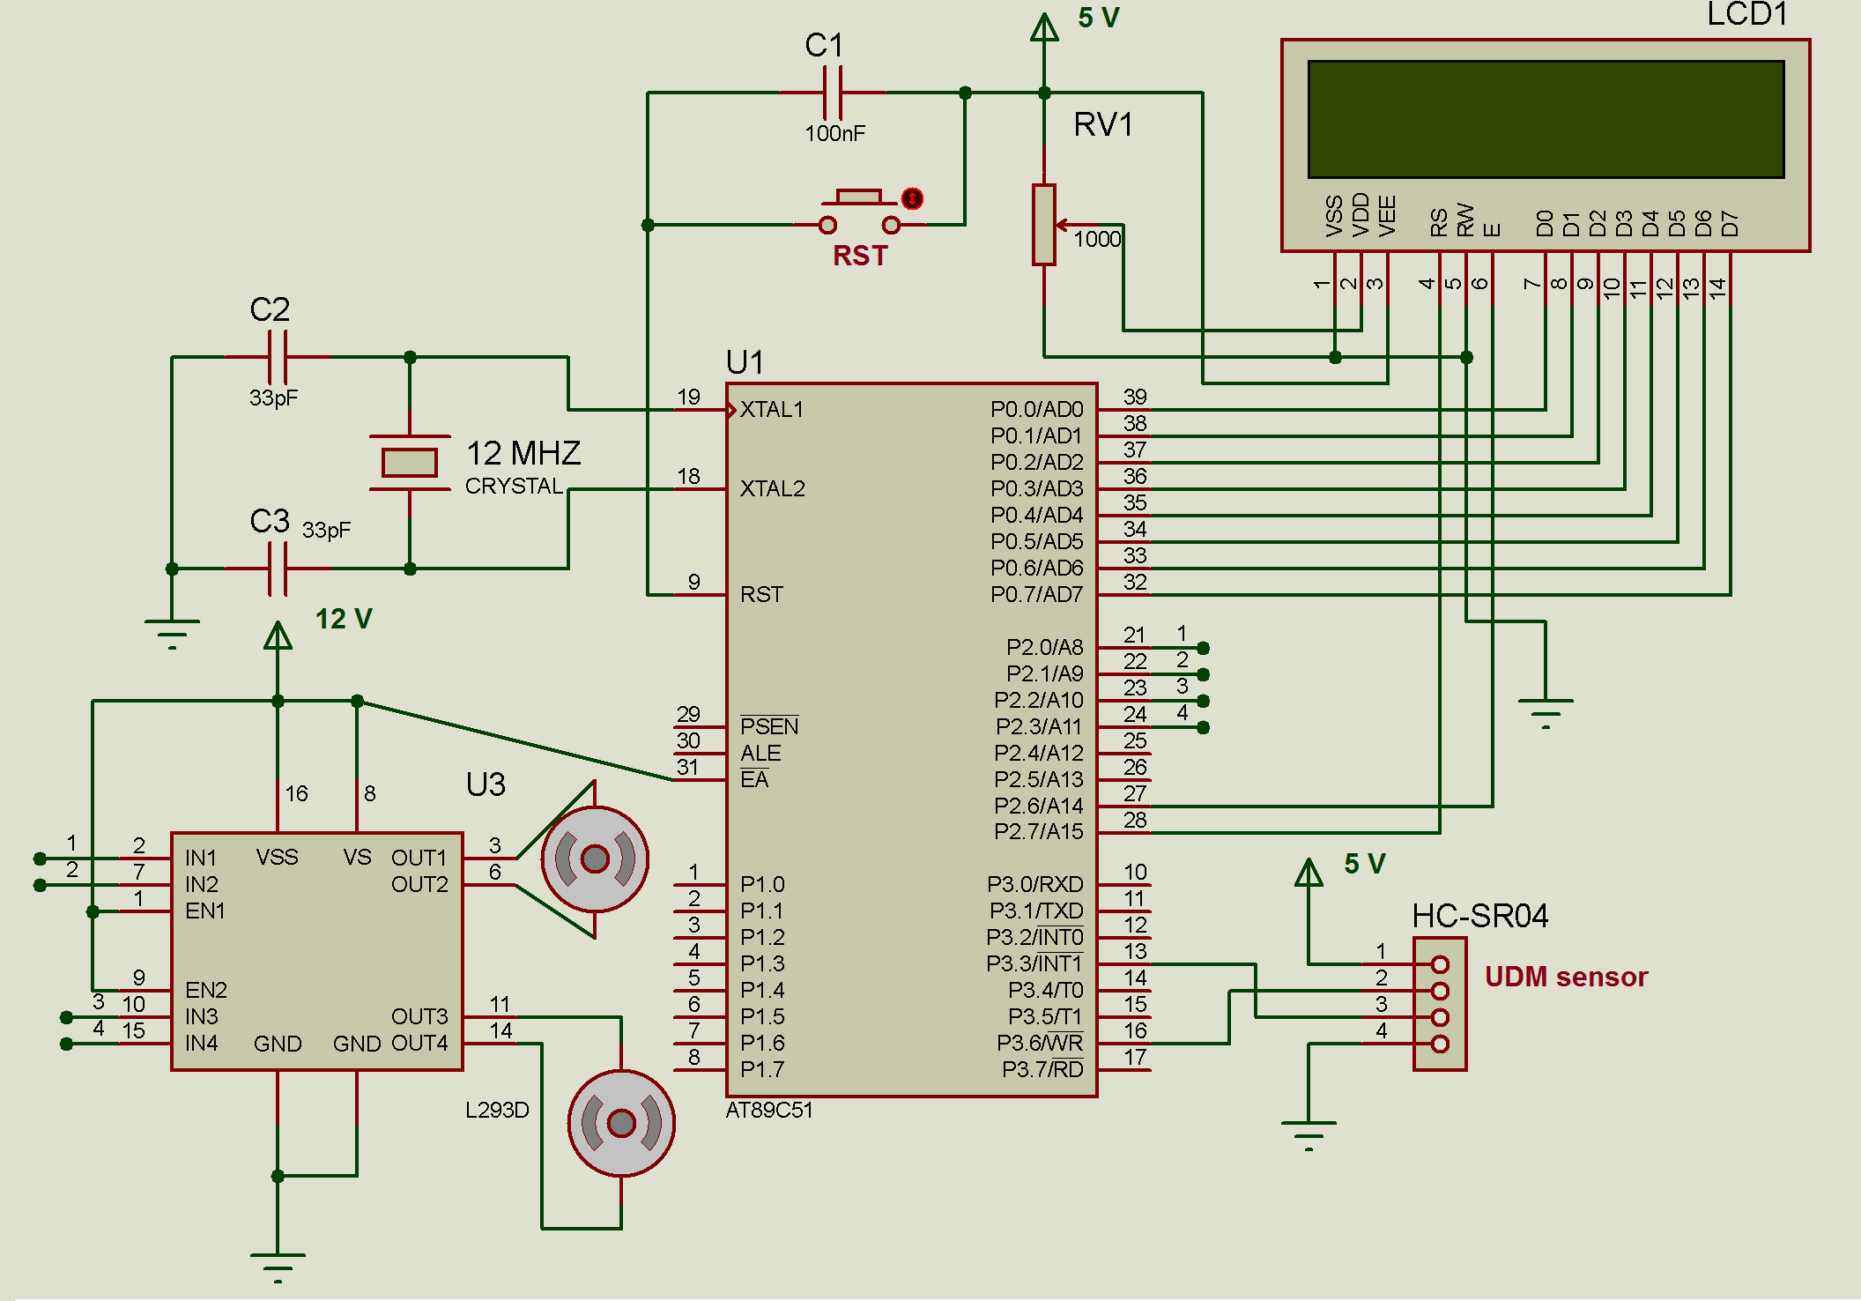The height and width of the screenshot is (1301, 1861).
Task: Select capacitor C2 33pF symbol
Action: point(278,357)
